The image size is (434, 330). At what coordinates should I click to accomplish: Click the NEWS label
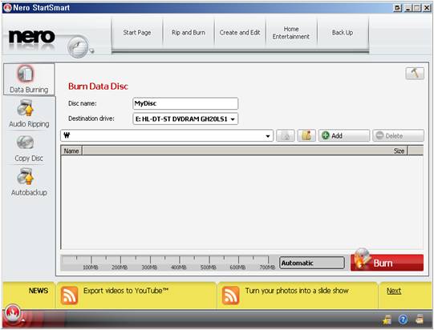39,291
